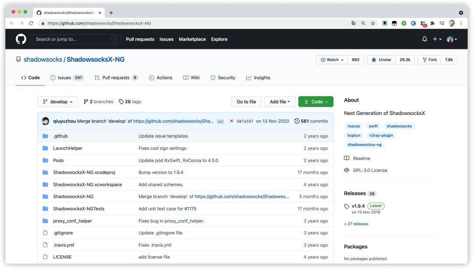Viewport: 473px width, 269px height.
Task: Click the kcptun topic tag
Action: pyautogui.click(x=354, y=136)
